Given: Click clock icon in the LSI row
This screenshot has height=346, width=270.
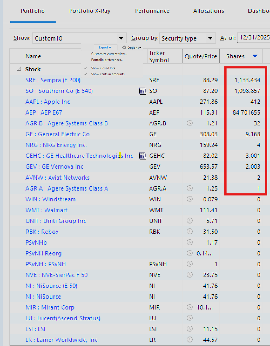Looking at the screenshot, I should [190, 329].
